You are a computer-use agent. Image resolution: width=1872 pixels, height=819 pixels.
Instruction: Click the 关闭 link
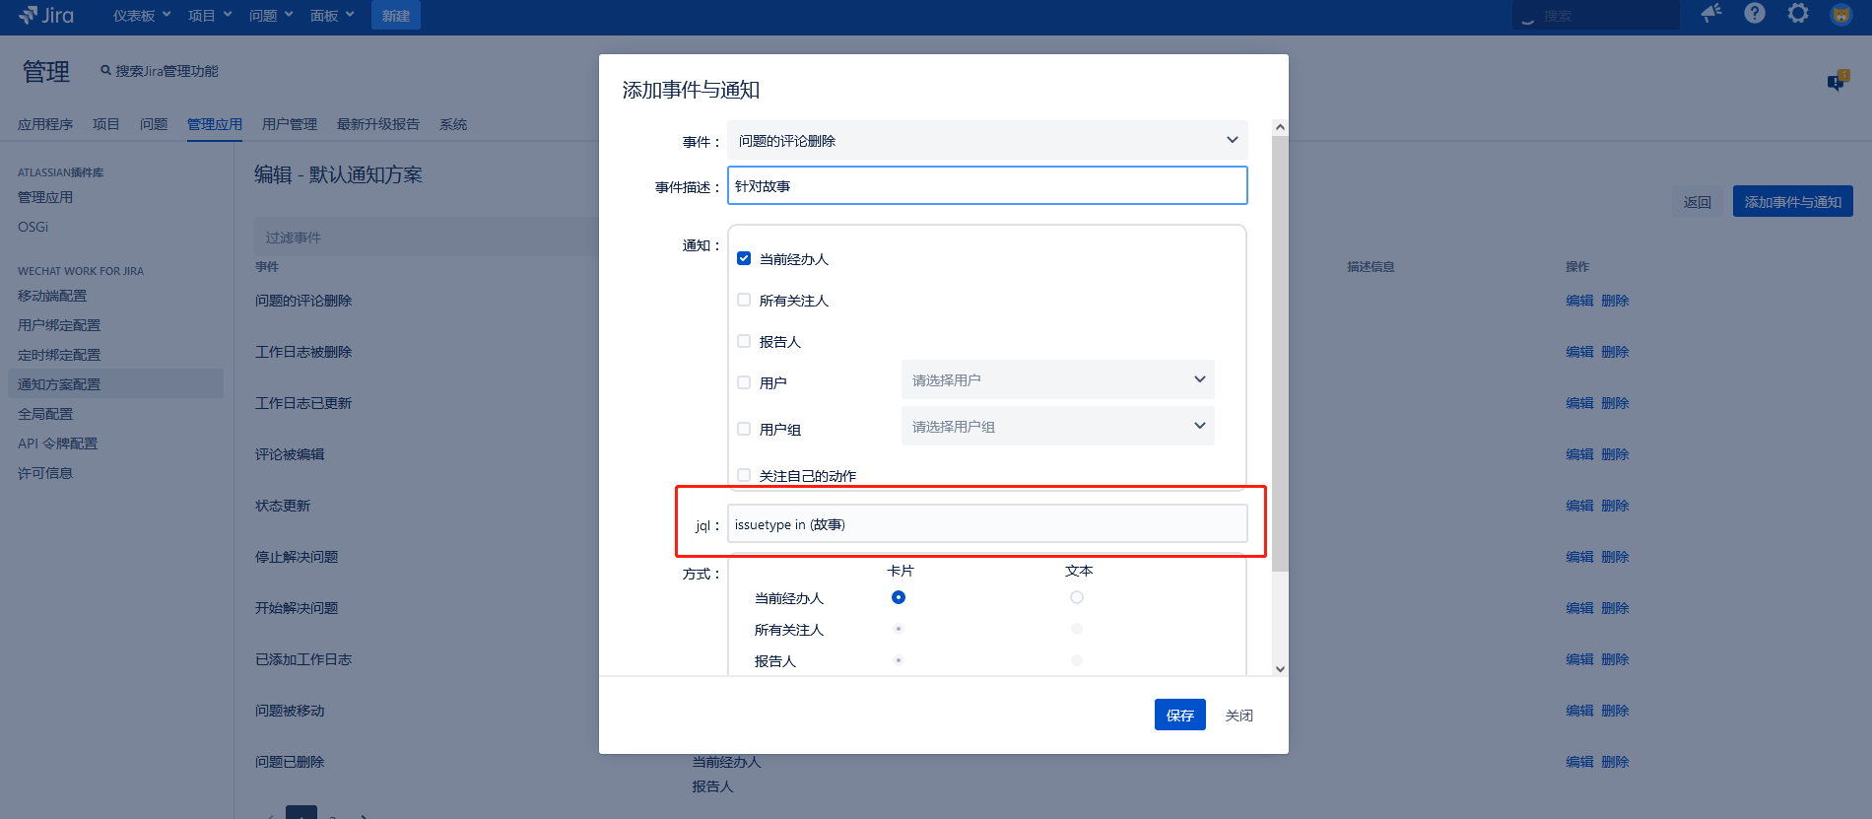point(1238,716)
